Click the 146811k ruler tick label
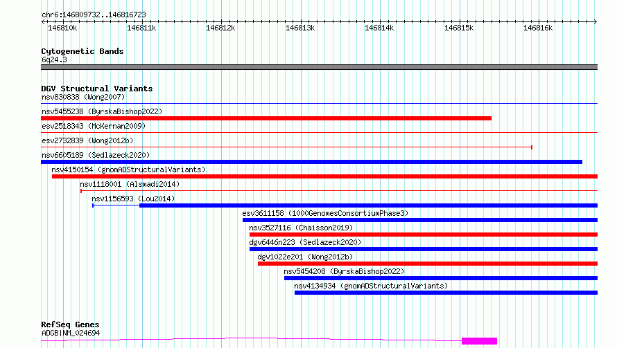617x348 pixels. [x=141, y=28]
